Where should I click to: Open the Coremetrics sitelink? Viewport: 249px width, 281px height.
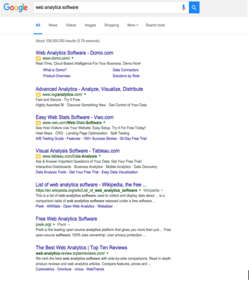[x=45, y=269]
